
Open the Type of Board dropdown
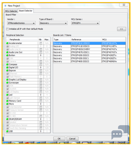tap(53, 23)
